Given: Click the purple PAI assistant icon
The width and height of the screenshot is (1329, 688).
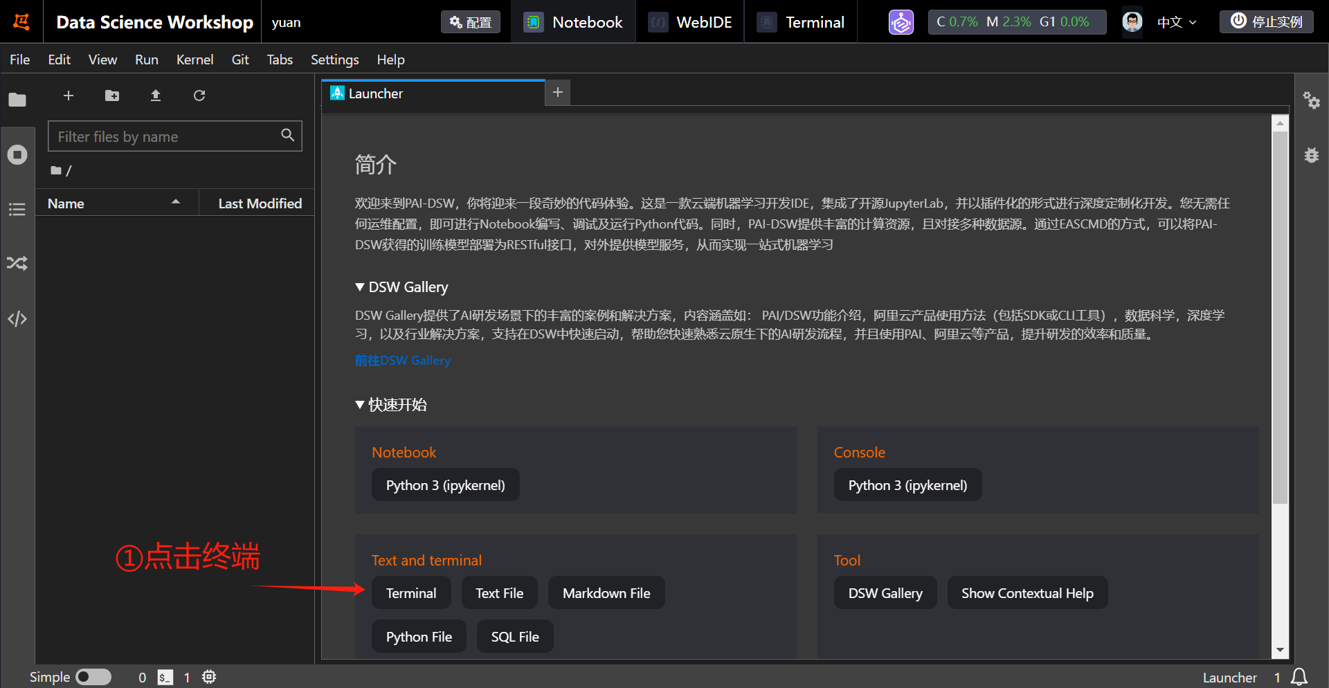Looking at the screenshot, I should tap(901, 22).
